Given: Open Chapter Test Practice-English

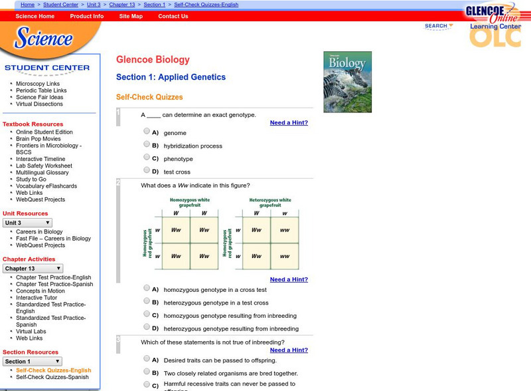Looking at the screenshot, I should click(x=54, y=277).
